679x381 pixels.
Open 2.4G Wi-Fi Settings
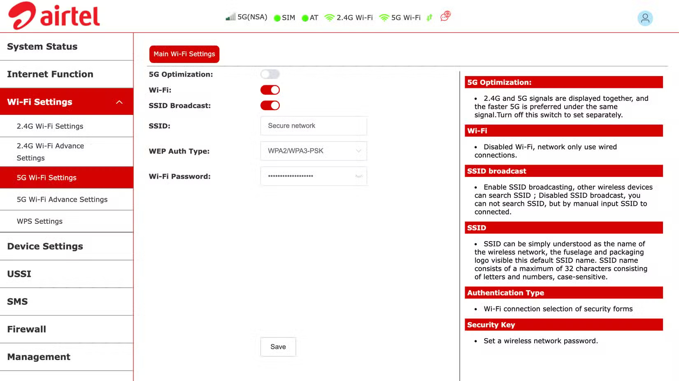click(x=50, y=126)
